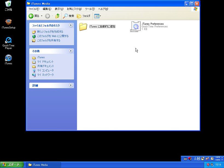Image resolution: width=224 pixels, height=168 pixels.
Task: Click the globe icon beside Web に公開する
Action: [x=34, y=36]
